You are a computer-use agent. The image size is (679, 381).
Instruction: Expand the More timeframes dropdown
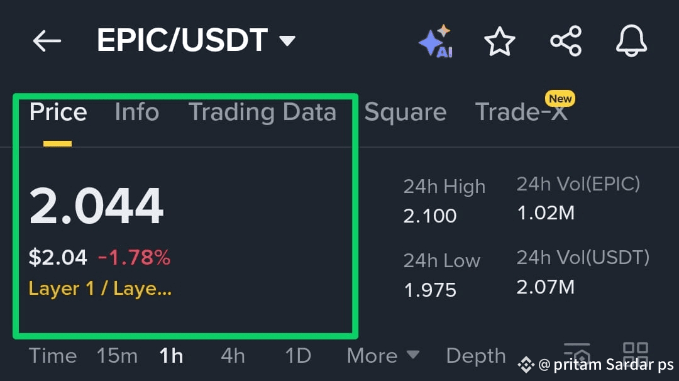click(x=382, y=356)
